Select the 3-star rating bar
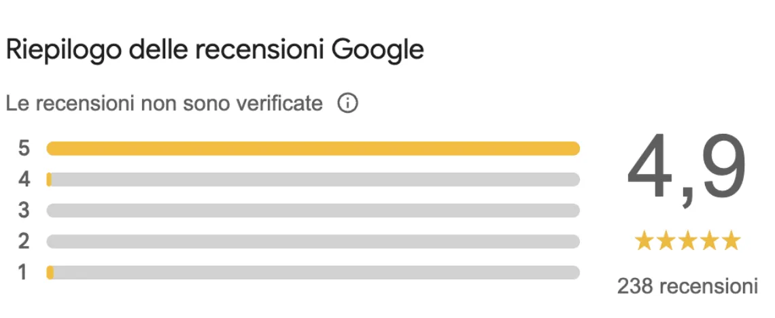Screen dimensions: 775x318 313,211
